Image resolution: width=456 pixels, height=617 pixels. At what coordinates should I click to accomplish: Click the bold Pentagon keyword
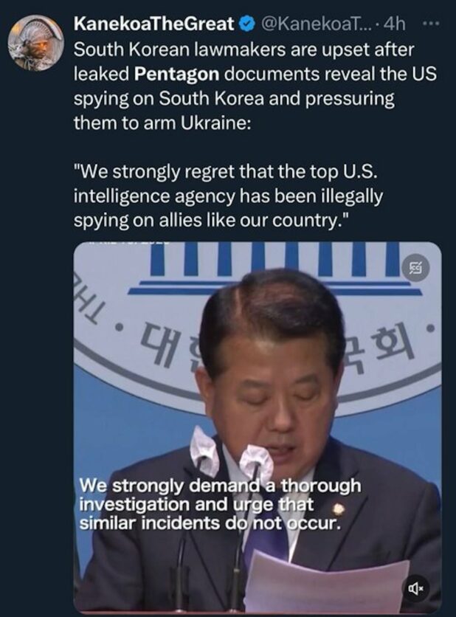pos(176,74)
